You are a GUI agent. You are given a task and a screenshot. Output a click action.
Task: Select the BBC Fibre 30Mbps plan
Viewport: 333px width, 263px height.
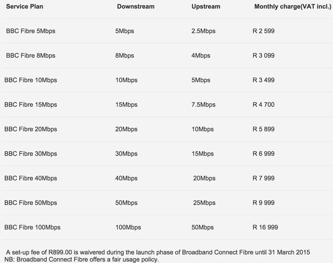31,154
